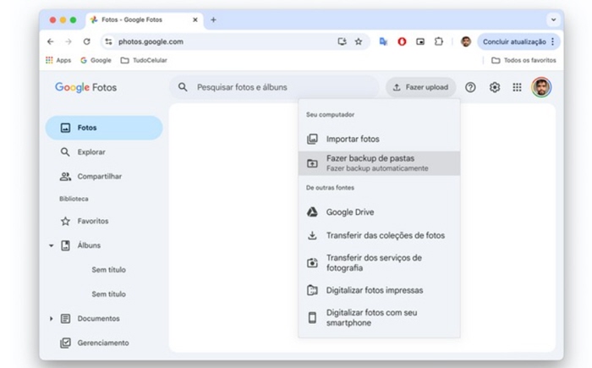
Task: Open Documentos in the sidebar
Action: coord(104,318)
